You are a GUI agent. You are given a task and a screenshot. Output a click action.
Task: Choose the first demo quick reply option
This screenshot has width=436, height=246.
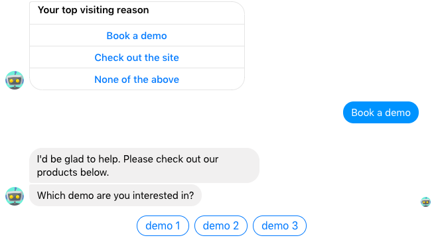point(163,225)
